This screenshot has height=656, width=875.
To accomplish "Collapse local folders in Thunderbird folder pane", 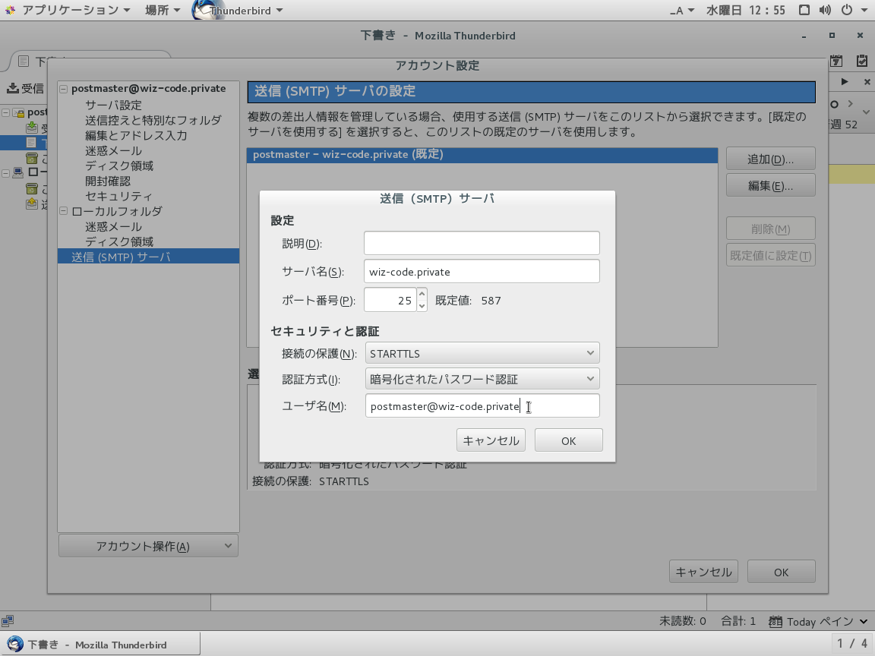I will (5, 173).
